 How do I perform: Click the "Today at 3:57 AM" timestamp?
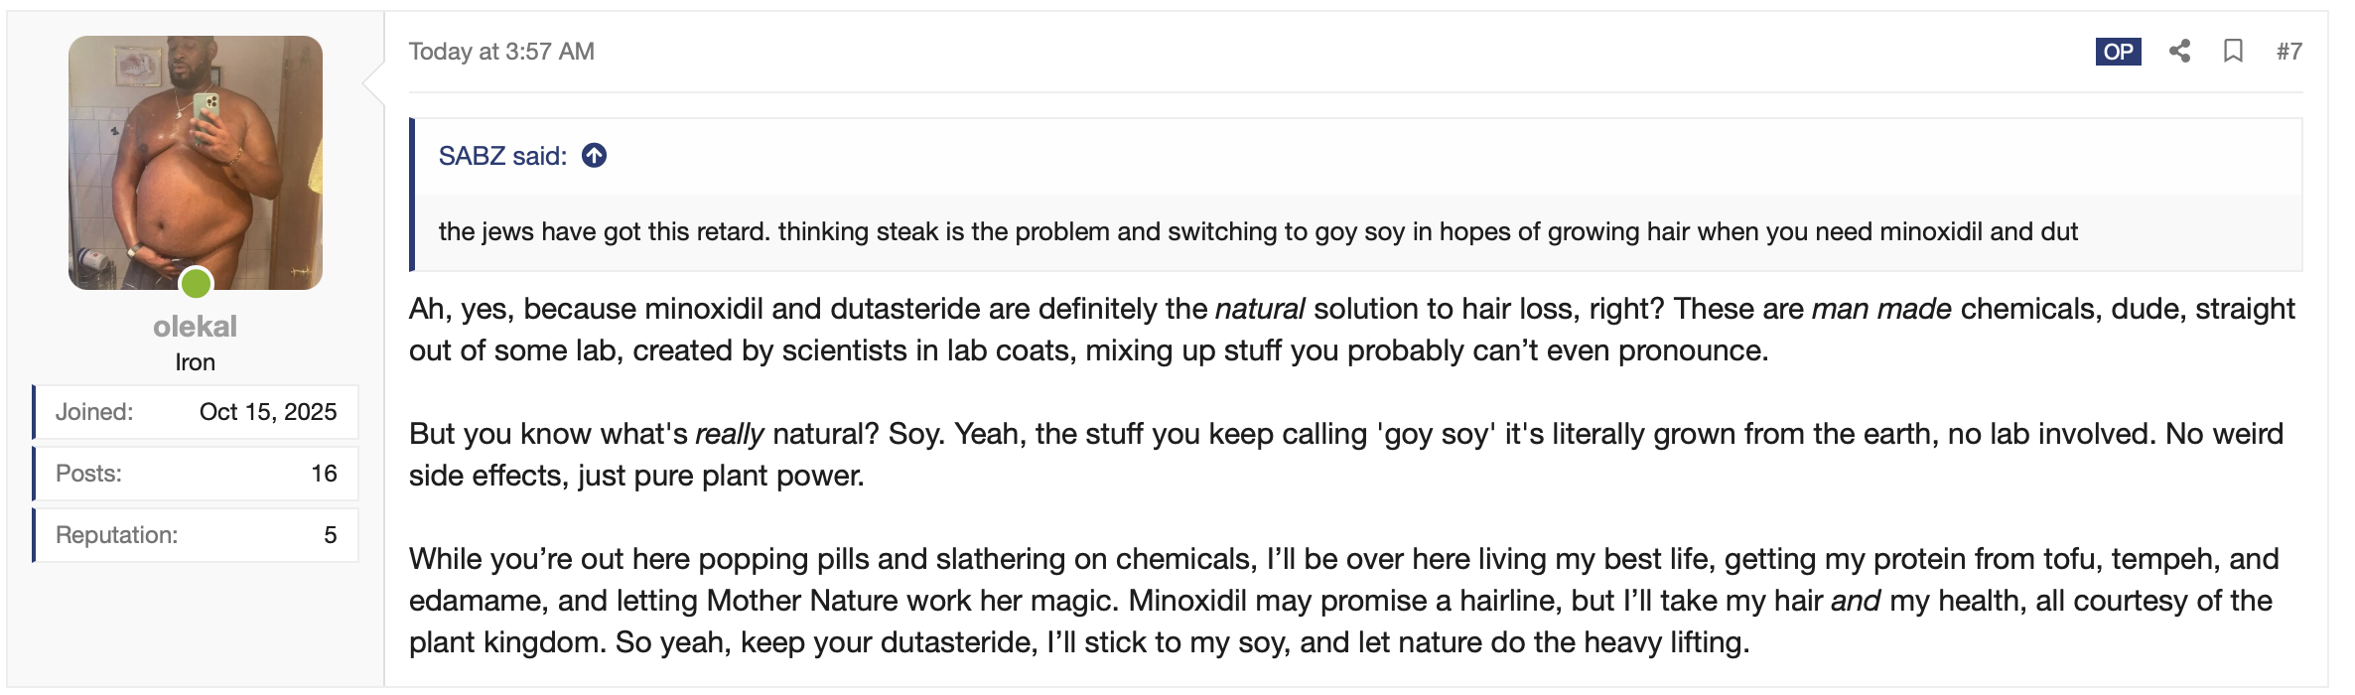[x=501, y=52]
